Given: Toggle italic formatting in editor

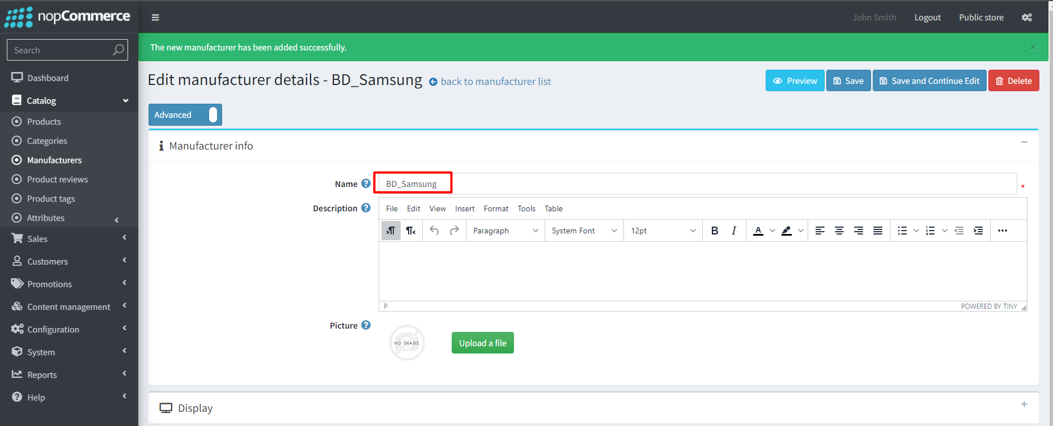Looking at the screenshot, I should pos(734,231).
